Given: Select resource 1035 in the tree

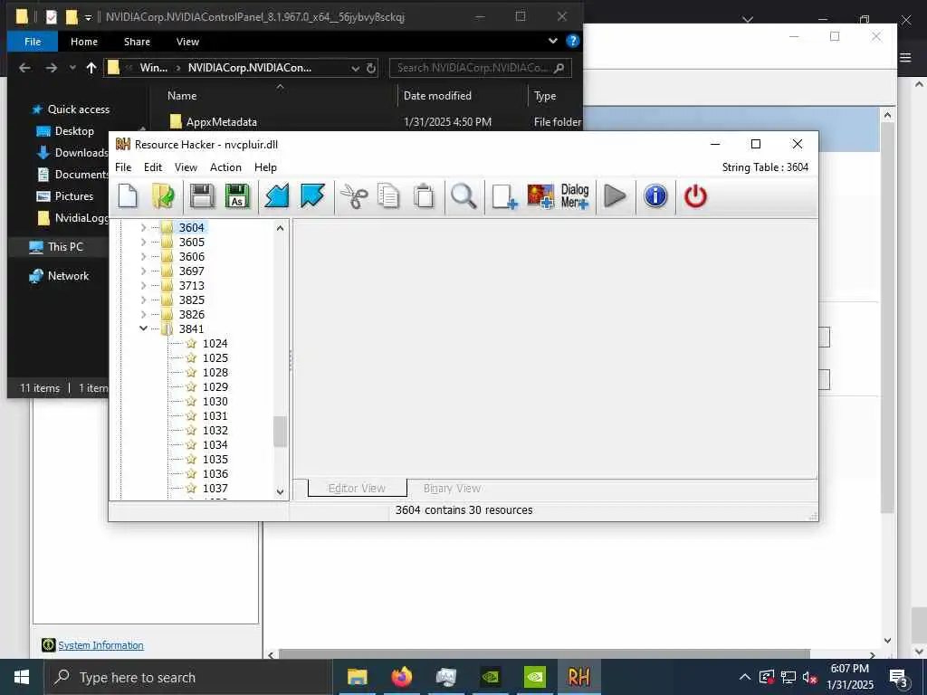Looking at the screenshot, I should 215,459.
